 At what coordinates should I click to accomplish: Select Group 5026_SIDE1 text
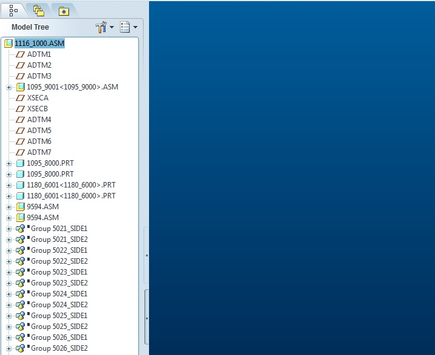[59, 337]
